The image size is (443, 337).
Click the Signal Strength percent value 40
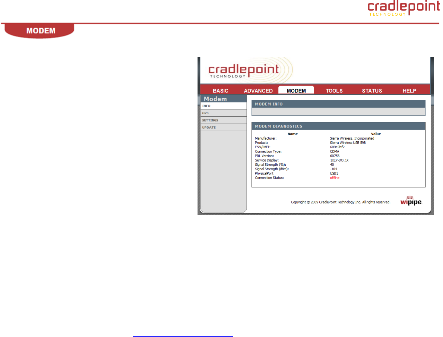point(332,165)
